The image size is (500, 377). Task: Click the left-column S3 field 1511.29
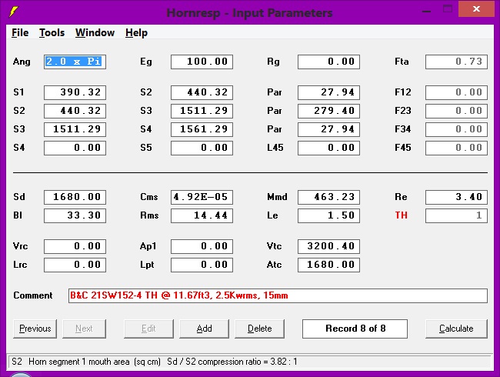coord(75,129)
